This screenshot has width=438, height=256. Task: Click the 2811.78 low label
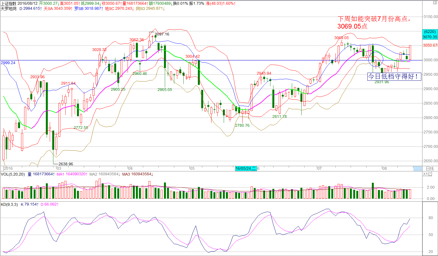(x=280, y=116)
